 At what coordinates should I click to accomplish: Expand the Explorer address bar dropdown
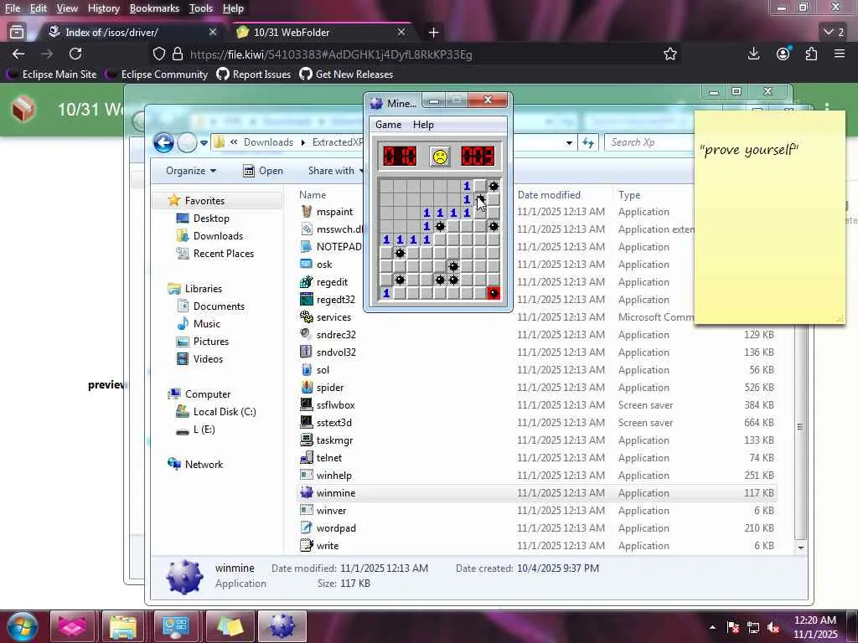coord(569,142)
